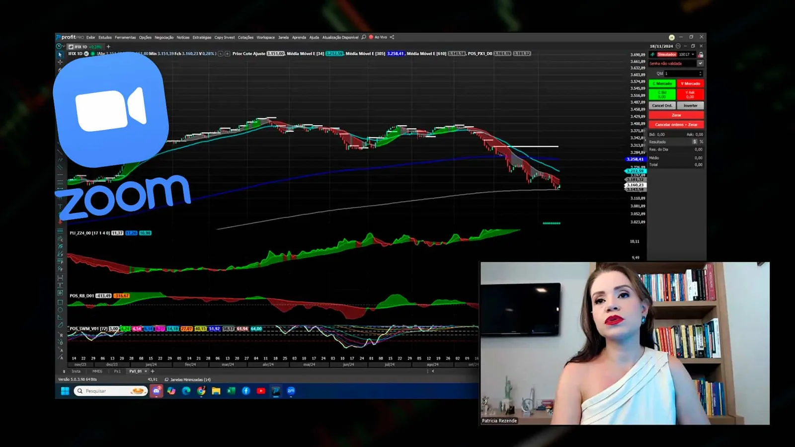The image size is (795, 447).
Task: Click the share icon next to Ao Vivo
Action: click(x=392, y=37)
